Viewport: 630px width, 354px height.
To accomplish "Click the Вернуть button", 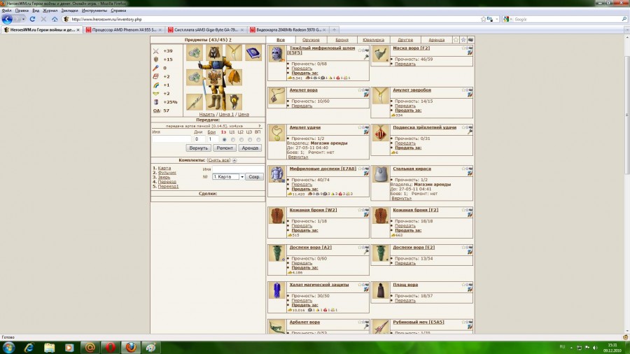I will click(199, 148).
